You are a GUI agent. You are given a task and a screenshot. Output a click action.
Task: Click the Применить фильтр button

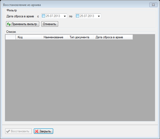[23, 24]
